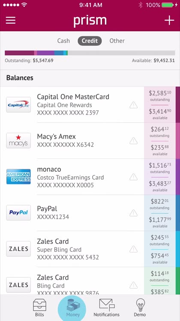180x321 pixels.
Task: Open Zales Super Bling Card entry
Action: [90, 249]
